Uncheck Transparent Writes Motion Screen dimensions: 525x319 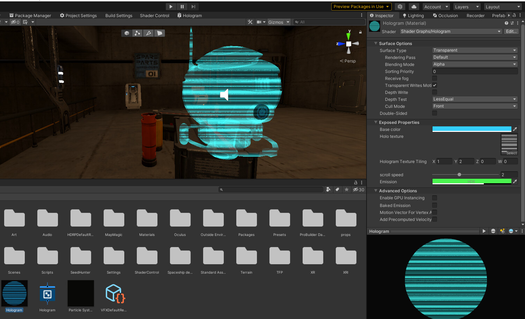[x=434, y=85]
